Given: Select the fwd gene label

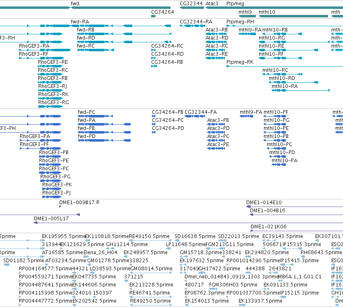Looking at the screenshot, I should [x=75, y=4].
